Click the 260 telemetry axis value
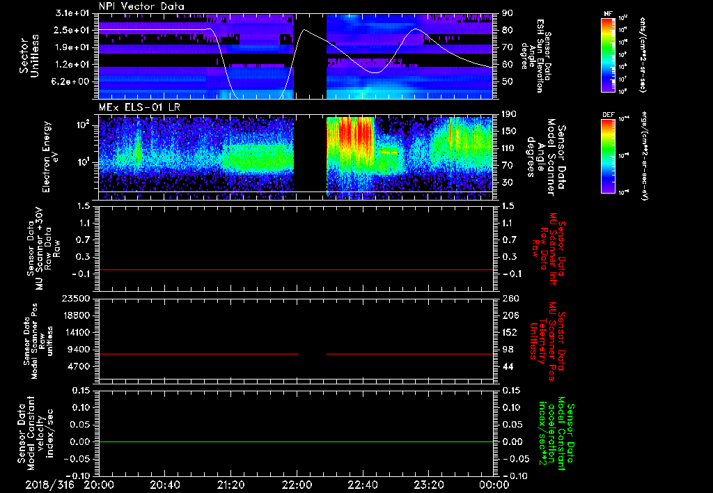The width and height of the screenshot is (713, 493). click(x=509, y=299)
